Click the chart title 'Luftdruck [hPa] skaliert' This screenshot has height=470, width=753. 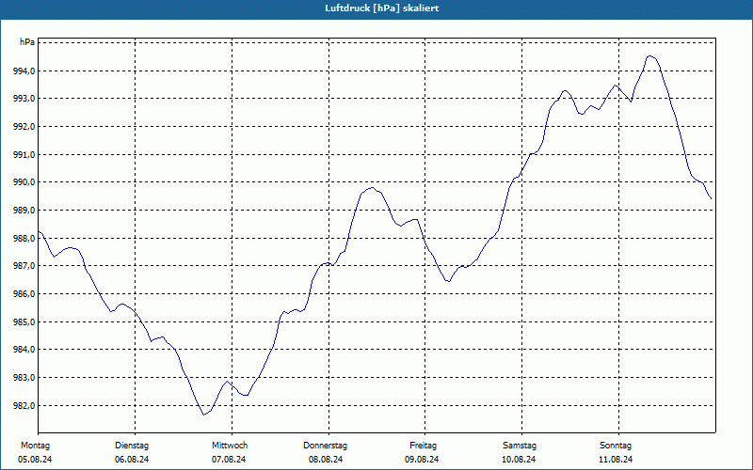click(381, 8)
